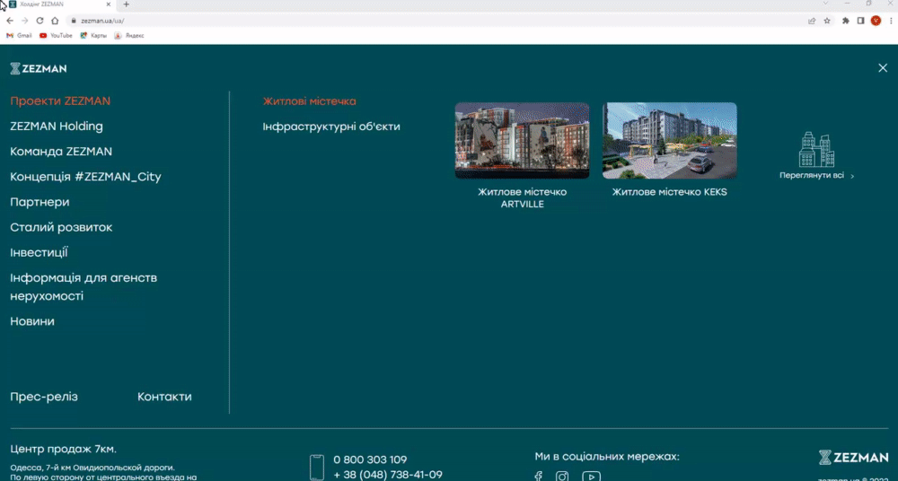Go forward in browser
This screenshot has width=898, height=481.
click(24, 21)
